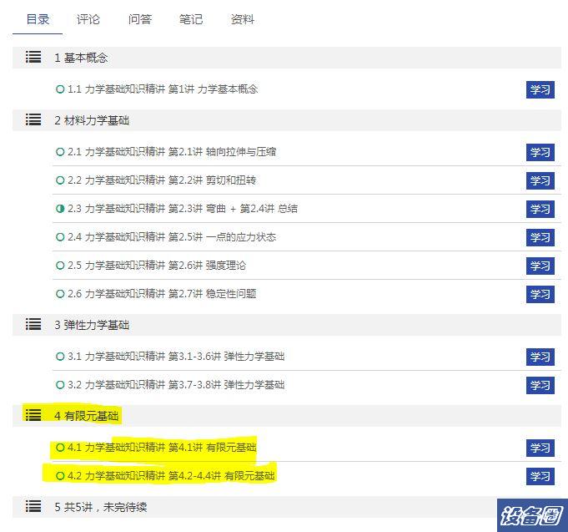
Task: Click the list icon beside 5 共5讲
Action: (33, 507)
